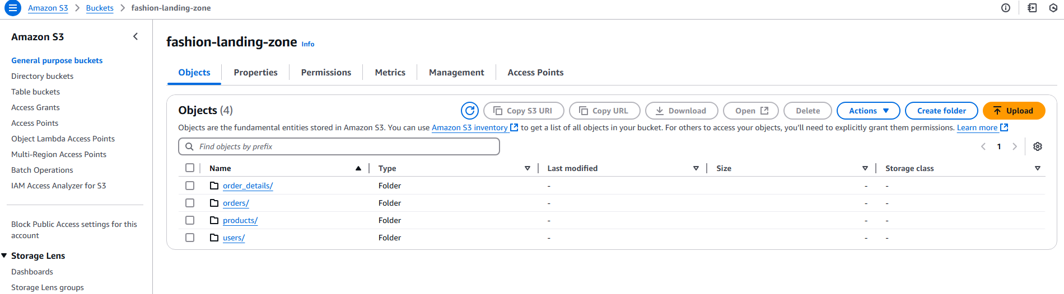Open Multi-Region Access Points in sidebar
This screenshot has width=1064, height=294.
point(59,154)
